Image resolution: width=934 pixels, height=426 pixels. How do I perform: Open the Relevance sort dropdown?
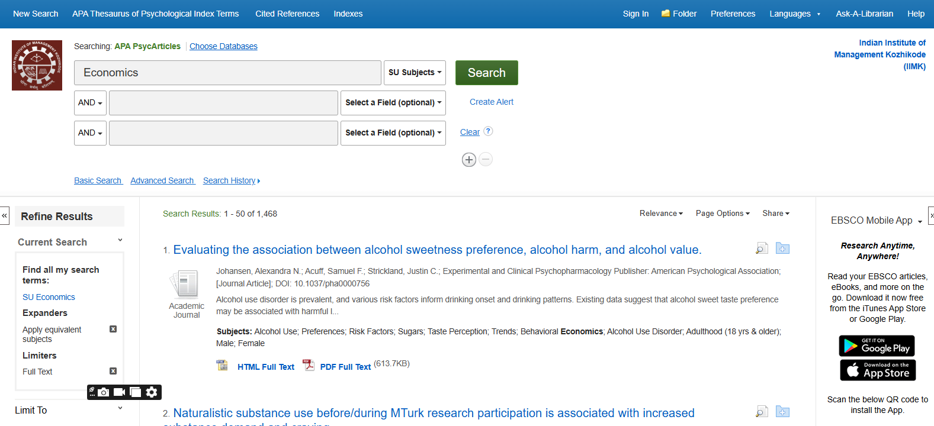661,214
